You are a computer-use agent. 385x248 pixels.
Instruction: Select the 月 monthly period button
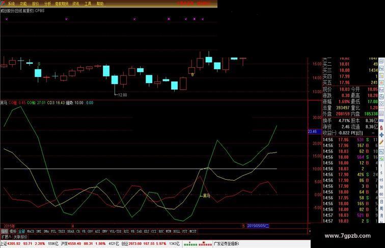click(x=381, y=215)
